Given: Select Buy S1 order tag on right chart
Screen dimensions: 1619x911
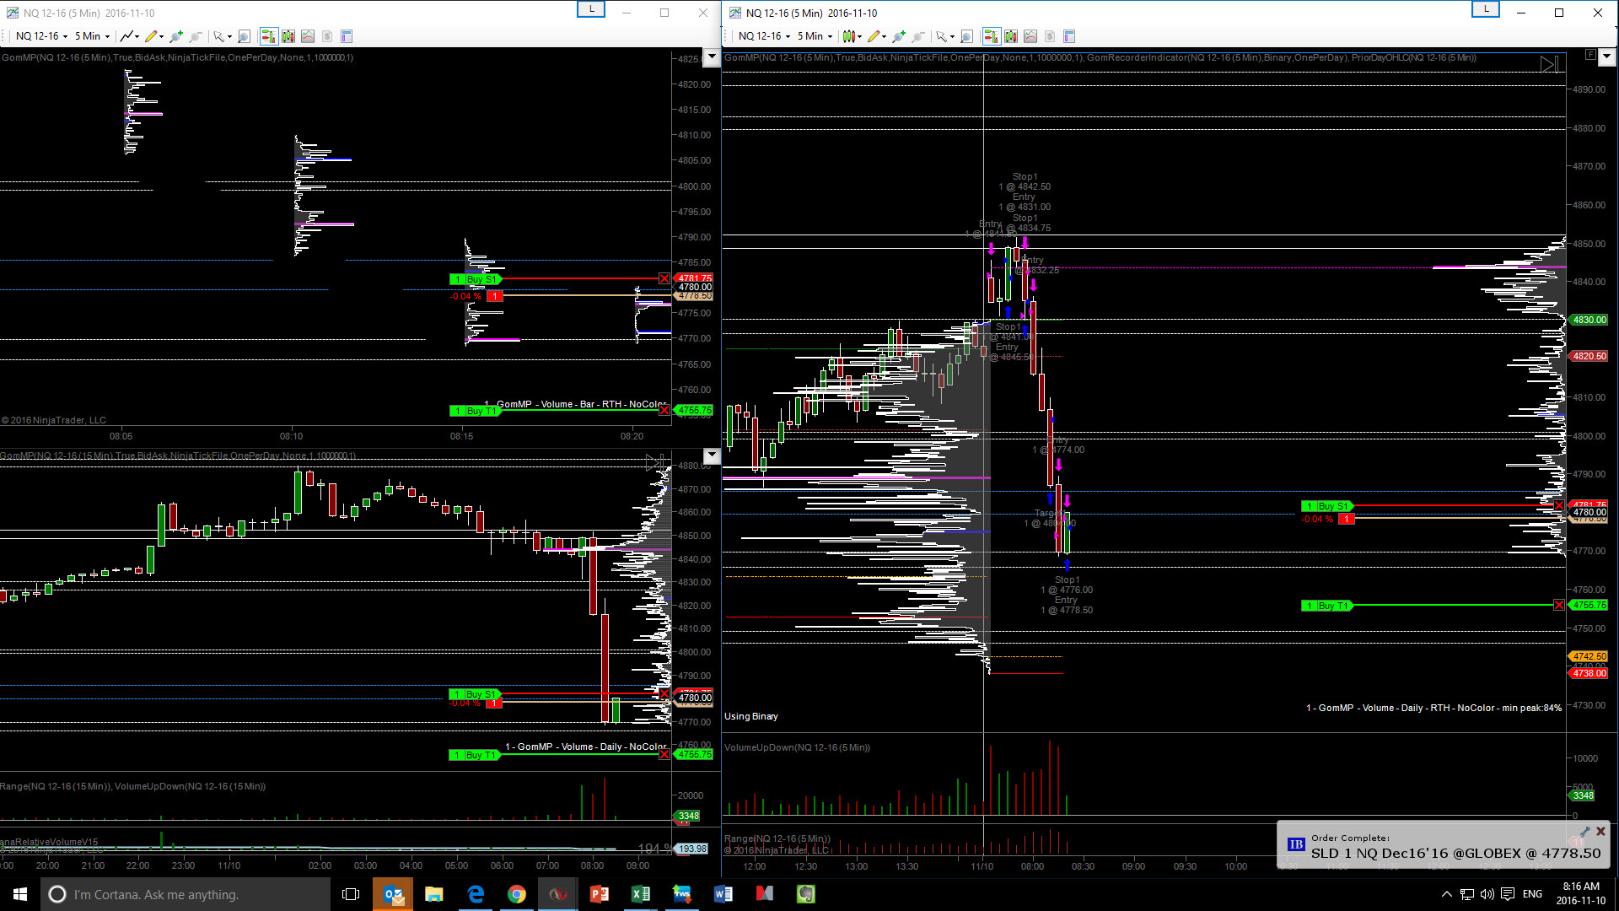Looking at the screenshot, I should (x=1326, y=506).
